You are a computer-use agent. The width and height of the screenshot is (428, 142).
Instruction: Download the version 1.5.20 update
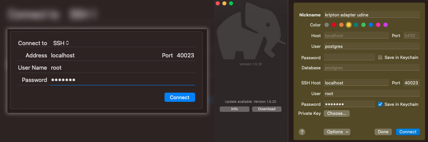267,109
